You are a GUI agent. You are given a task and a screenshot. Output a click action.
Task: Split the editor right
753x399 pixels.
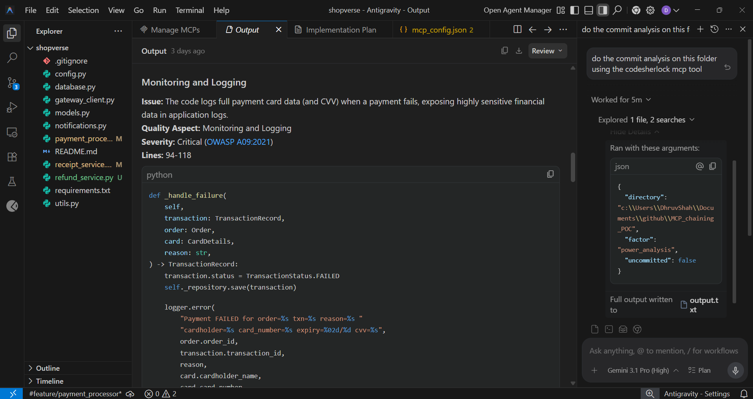pyautogui.click(x=517, y=29)
